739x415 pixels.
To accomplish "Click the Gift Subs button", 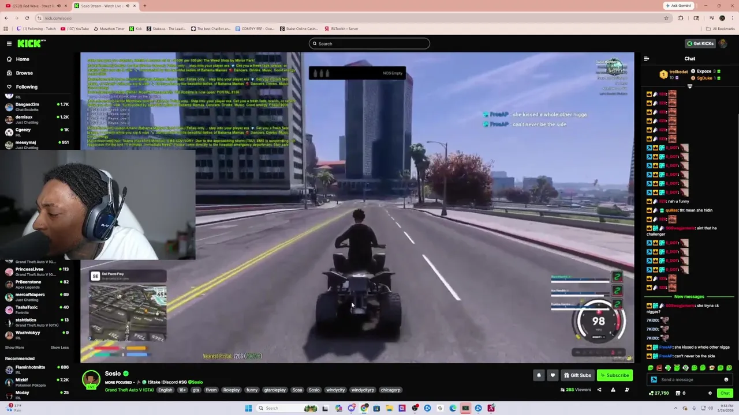I will pyautogui.click(x=577, y=375).
